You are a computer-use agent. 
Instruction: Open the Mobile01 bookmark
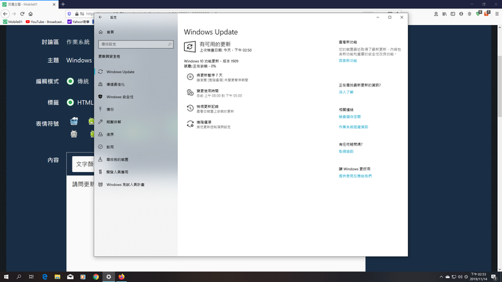pos(13,22)
